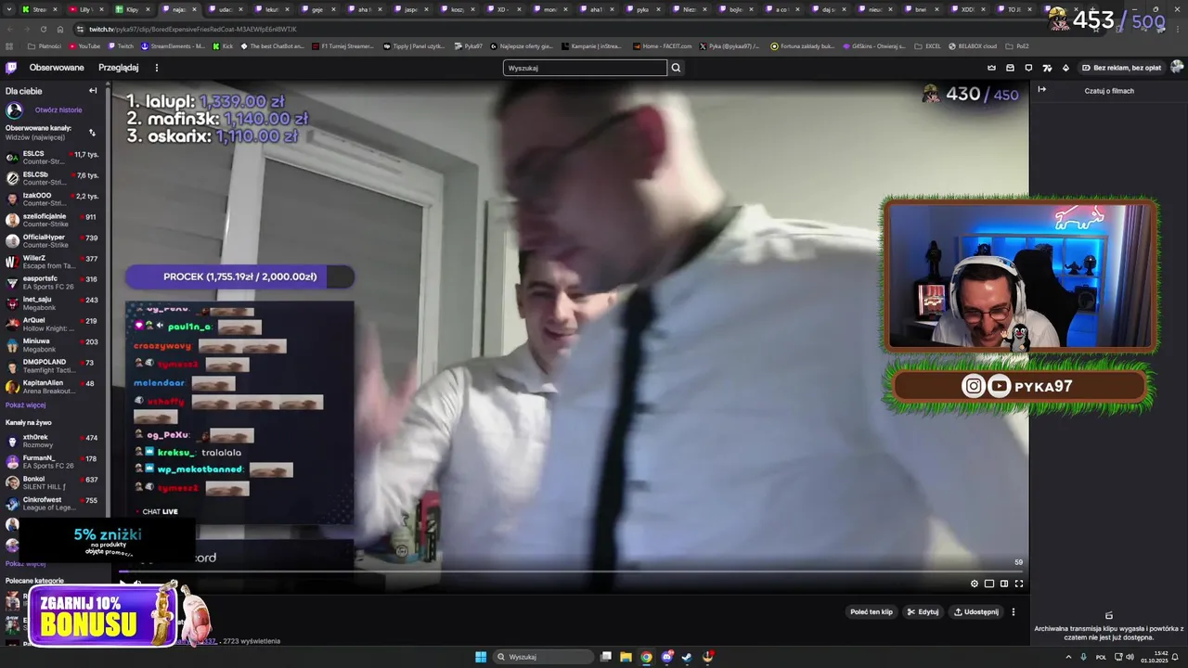
Task: Switch to the Przeglądaj tab
Action: coord(119,68)
